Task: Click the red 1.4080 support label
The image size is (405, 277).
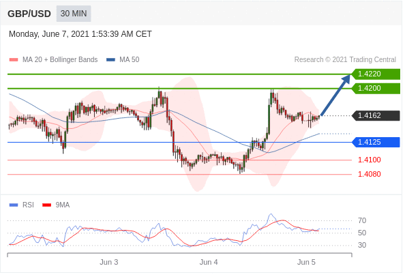Action: pyautogui.click(x=370, y=174)
